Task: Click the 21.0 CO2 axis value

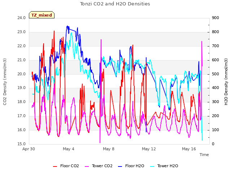Action: pyautogui.click(x=22, y=60)
